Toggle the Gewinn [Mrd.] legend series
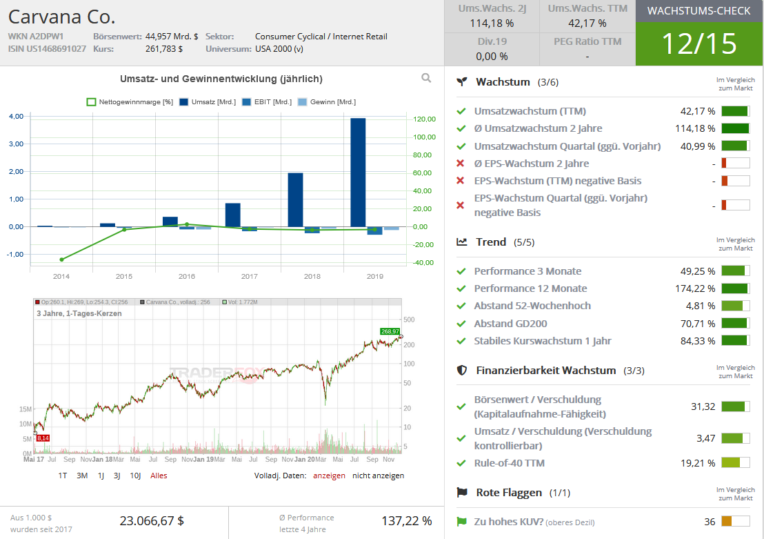 (326, 102)
